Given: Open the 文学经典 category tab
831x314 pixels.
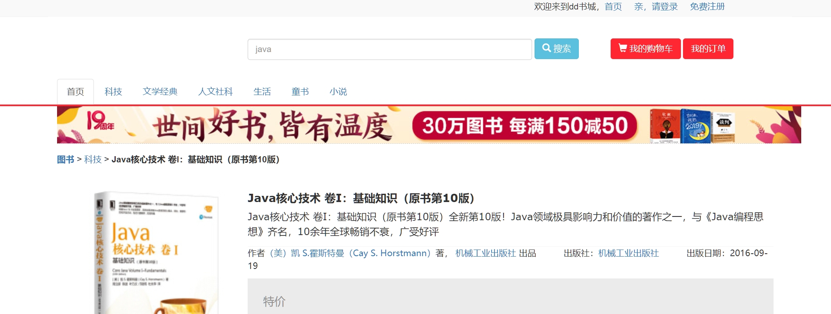Looking at the screenshot, I should [160, 92].
